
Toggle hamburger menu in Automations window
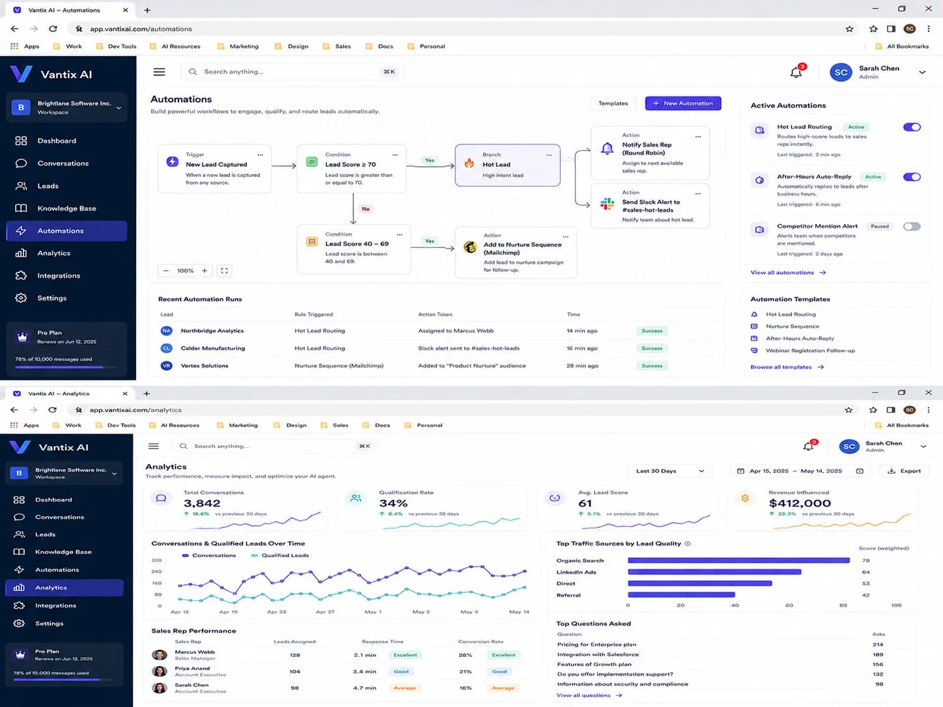point(159,72)
